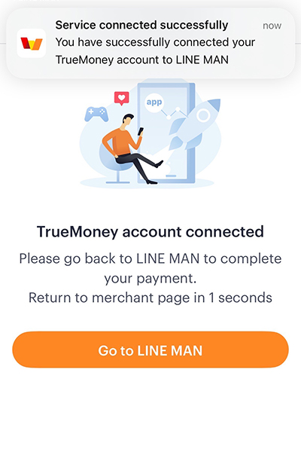Tap the empty area below the orange button

pyautogui.click(x=150, y=409)
